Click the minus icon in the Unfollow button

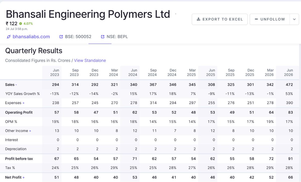tap(256, 19)
